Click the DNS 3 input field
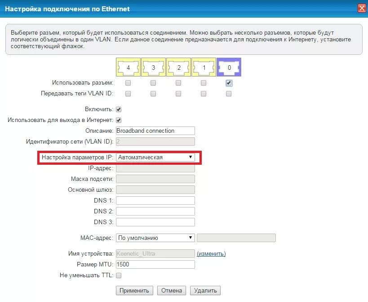This screenshot has width=368, height=302. (155, 222)
